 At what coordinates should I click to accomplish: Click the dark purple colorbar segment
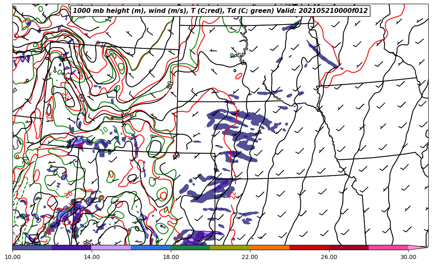tap(72, 247)
